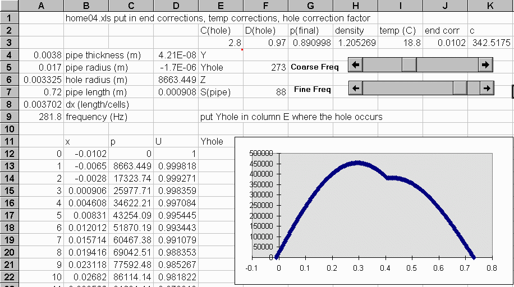Click the C(hole) value cell 2.8

click(x=221, y=43)
